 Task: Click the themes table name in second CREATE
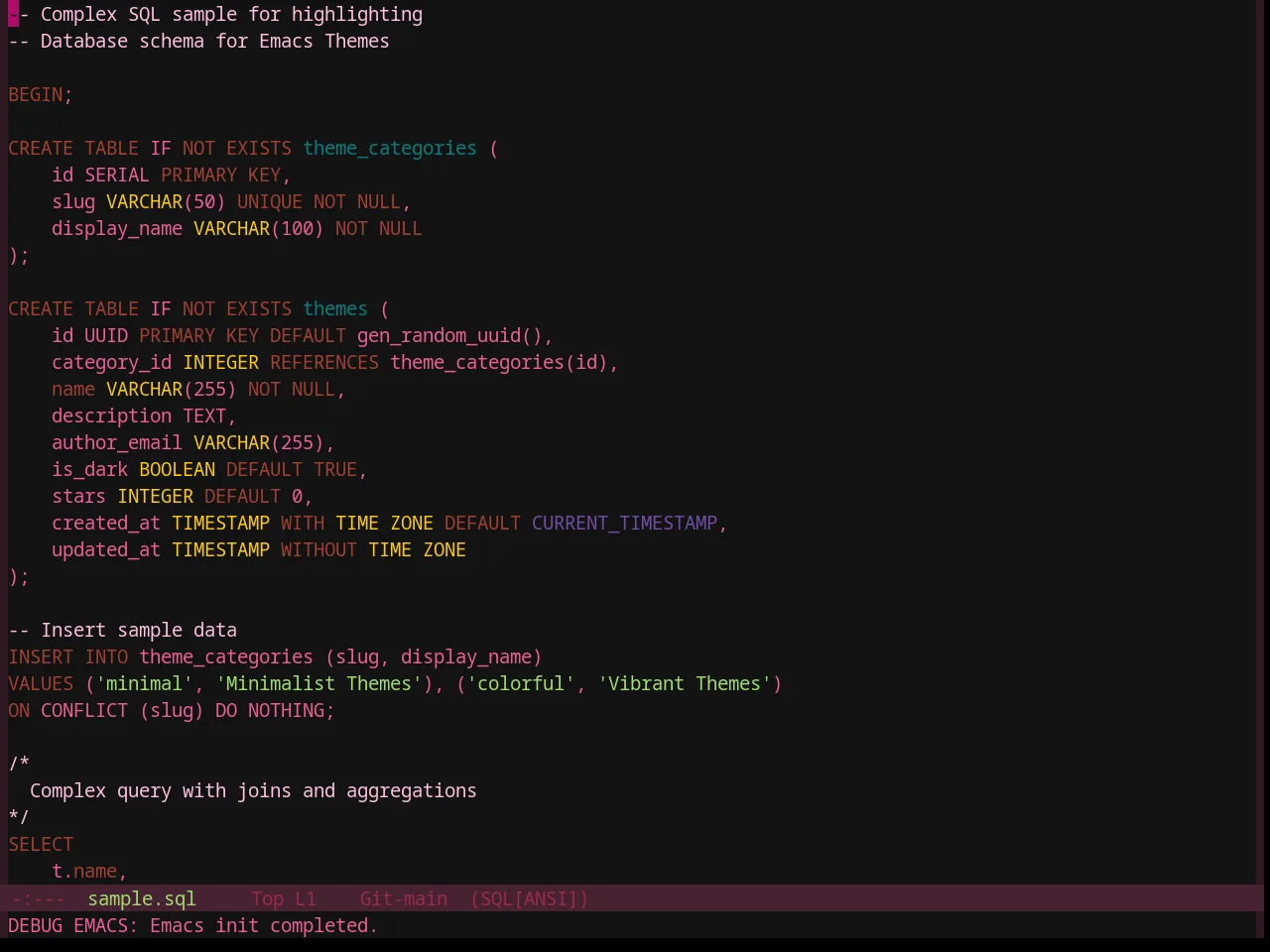click(x=335, y=308)
